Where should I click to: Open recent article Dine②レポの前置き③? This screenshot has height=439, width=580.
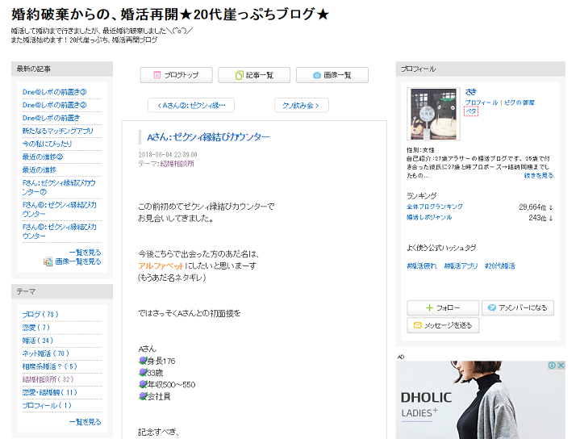pyautogui.click(x=54, y=92)
